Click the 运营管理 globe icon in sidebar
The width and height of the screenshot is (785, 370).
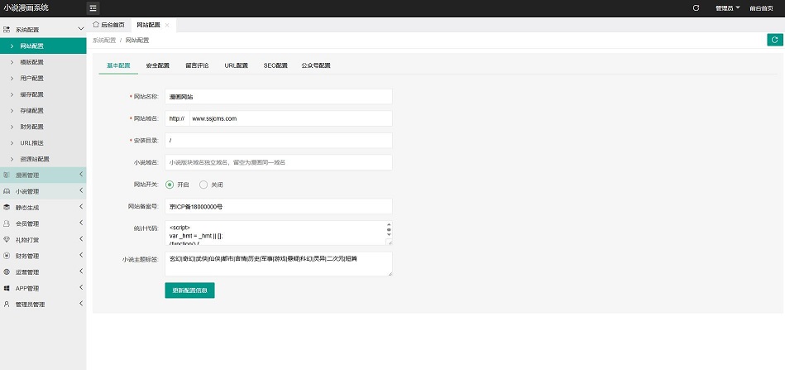(x=7, y=271)
